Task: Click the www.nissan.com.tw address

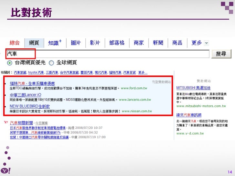Action: pyautogui.click(x=137, y=111)
